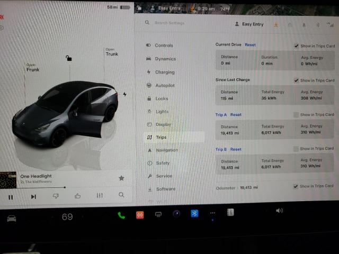Image resolution: width=339 pixels, height=254 pixels.
Task: Tap the volume speaker icon
Action: coord(279,211)
